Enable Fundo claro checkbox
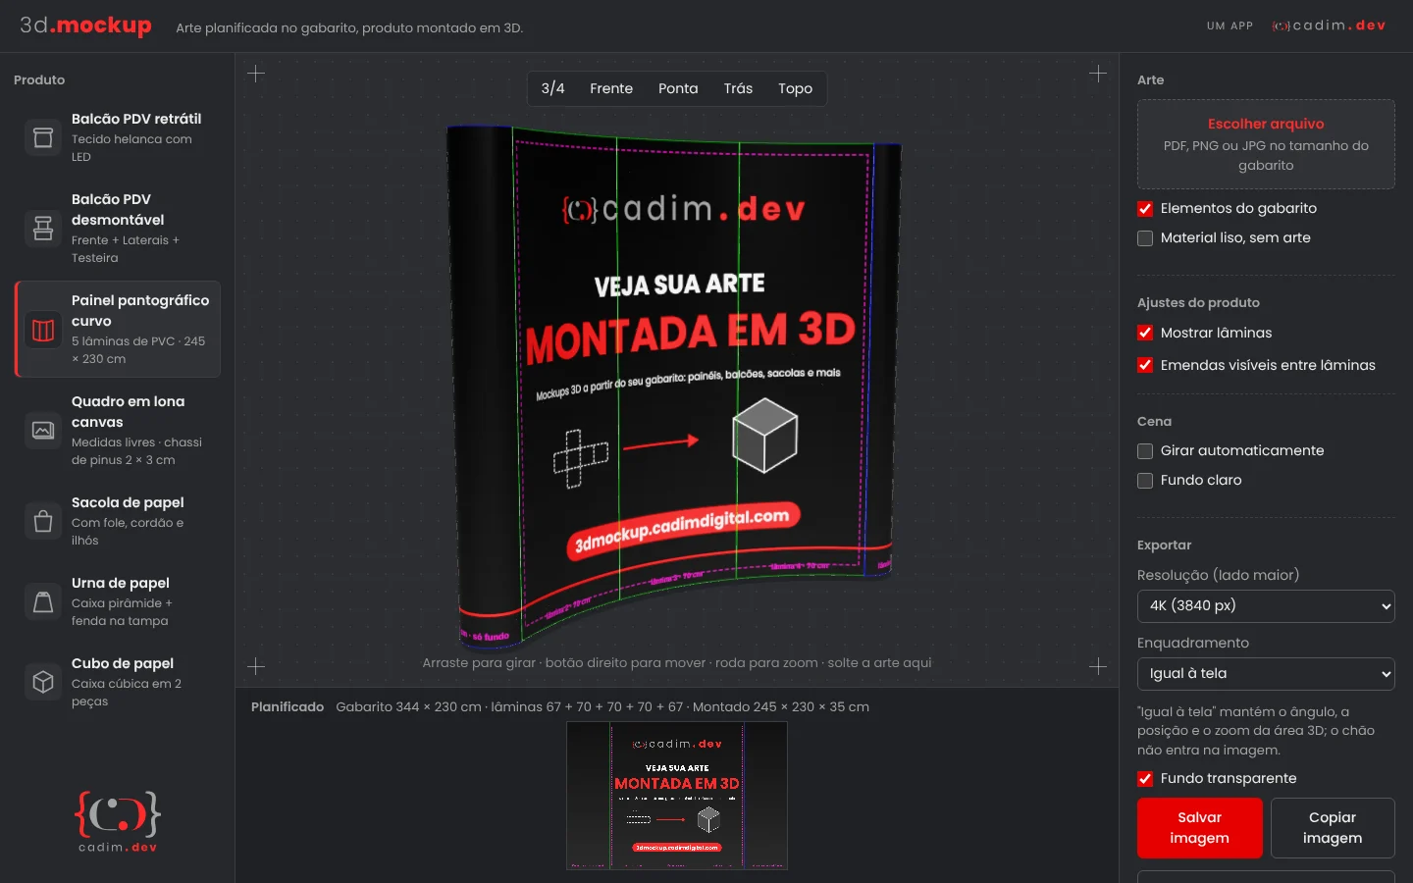This screenshot has width=1413, height=883. pyautogui.click(x=1145, y=481)
